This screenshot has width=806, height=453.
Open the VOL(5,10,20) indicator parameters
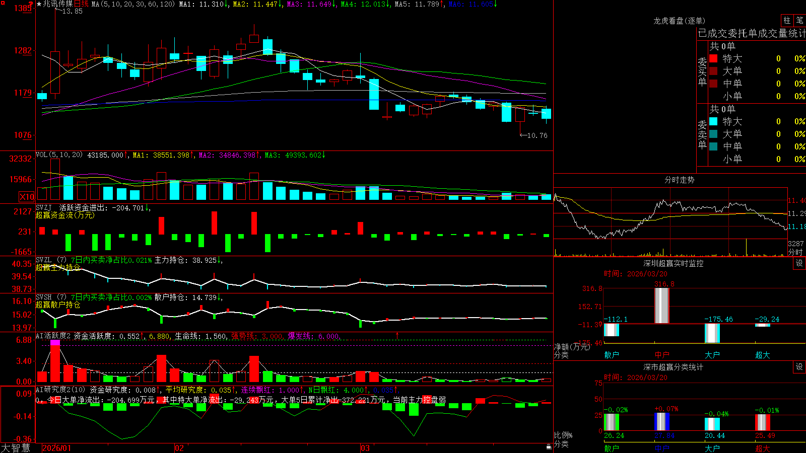[x=59, y=155]
